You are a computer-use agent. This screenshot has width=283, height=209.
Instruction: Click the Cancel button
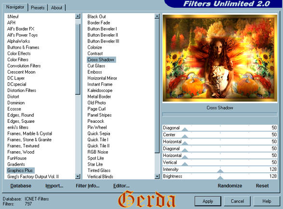pos(237,201)
